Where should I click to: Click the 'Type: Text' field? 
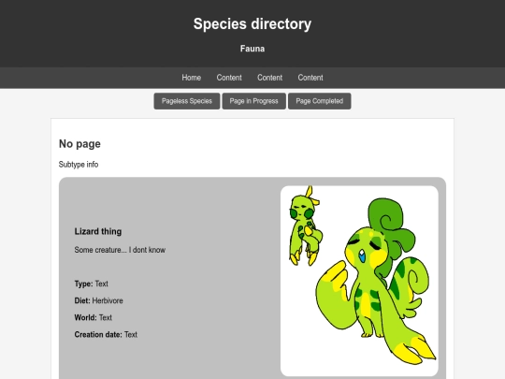91,284
